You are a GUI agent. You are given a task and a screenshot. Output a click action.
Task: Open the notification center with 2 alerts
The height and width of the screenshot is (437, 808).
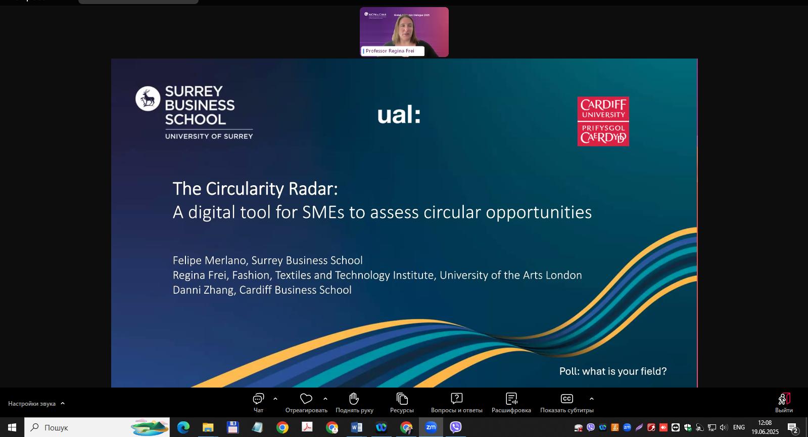793,428
